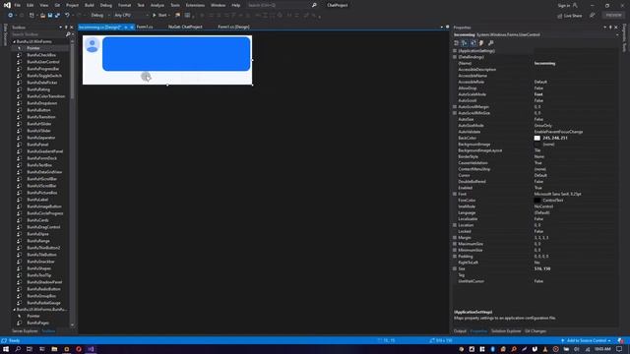This screenshot has height=354, width=630.
Task: Click the Search Toolbox input field
Action: tap(37, 34)
